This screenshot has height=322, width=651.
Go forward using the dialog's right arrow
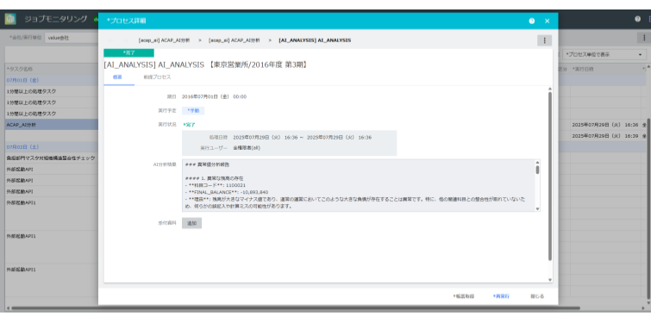tap(125, 40)
